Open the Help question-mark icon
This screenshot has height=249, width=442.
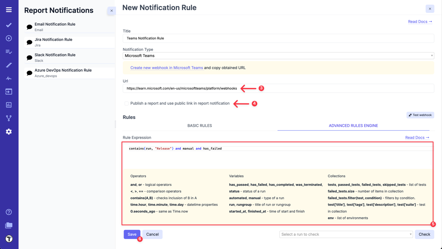click(x=9, y=212)
